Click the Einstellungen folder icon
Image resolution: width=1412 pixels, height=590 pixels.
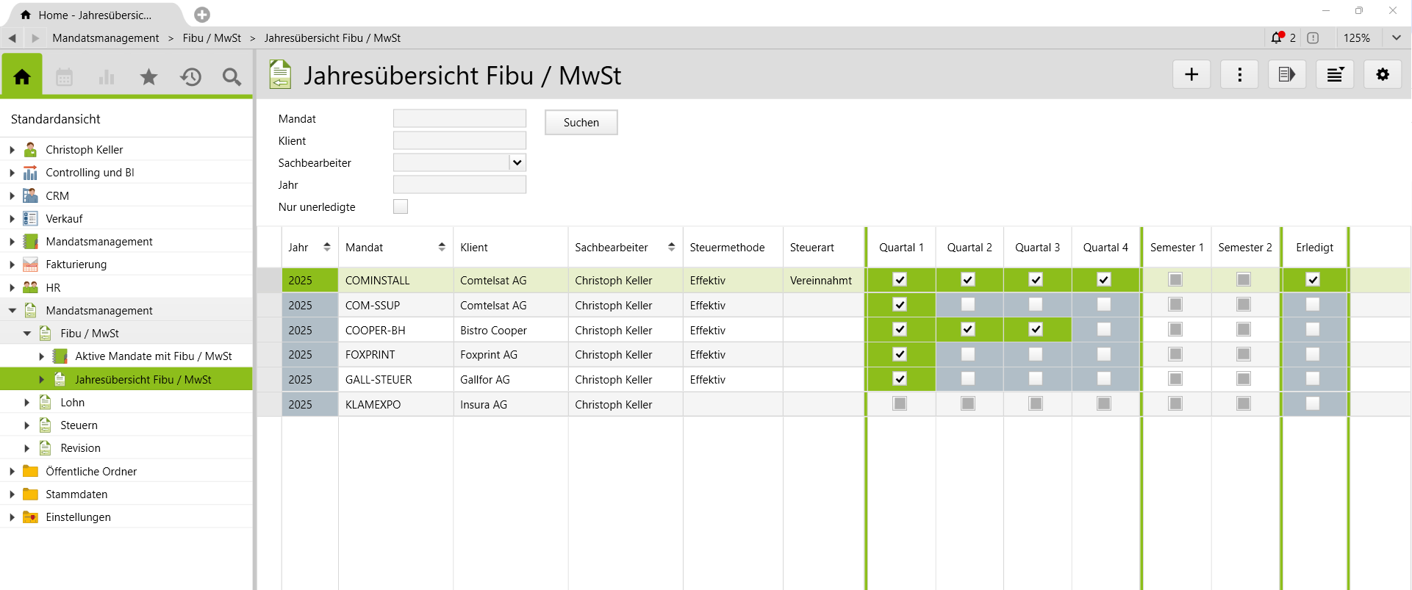30,517
